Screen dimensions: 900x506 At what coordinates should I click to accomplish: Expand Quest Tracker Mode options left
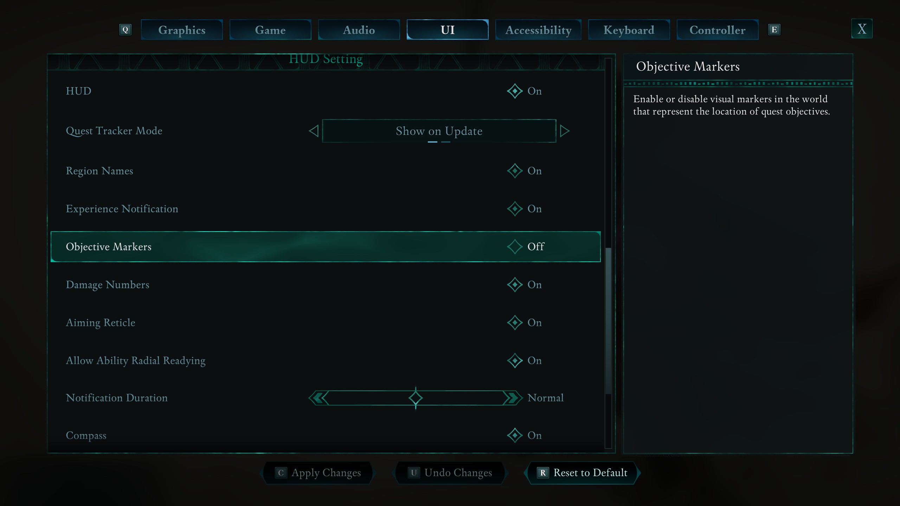click(x=314, y=130)
